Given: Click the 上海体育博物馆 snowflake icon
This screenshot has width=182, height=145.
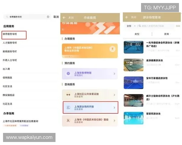Looking at the screenshot, I should (68, 73).
